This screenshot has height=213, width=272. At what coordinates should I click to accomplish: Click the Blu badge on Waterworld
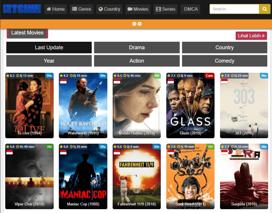point(103,76)
